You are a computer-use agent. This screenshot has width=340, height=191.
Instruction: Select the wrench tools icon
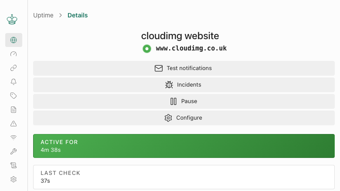coord(14,151)
